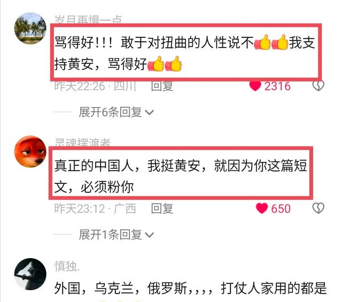This screenshot has width=342, height=302.
Task: Dislike the 四川 comment with broken heart
Action: tap(318, 86)
